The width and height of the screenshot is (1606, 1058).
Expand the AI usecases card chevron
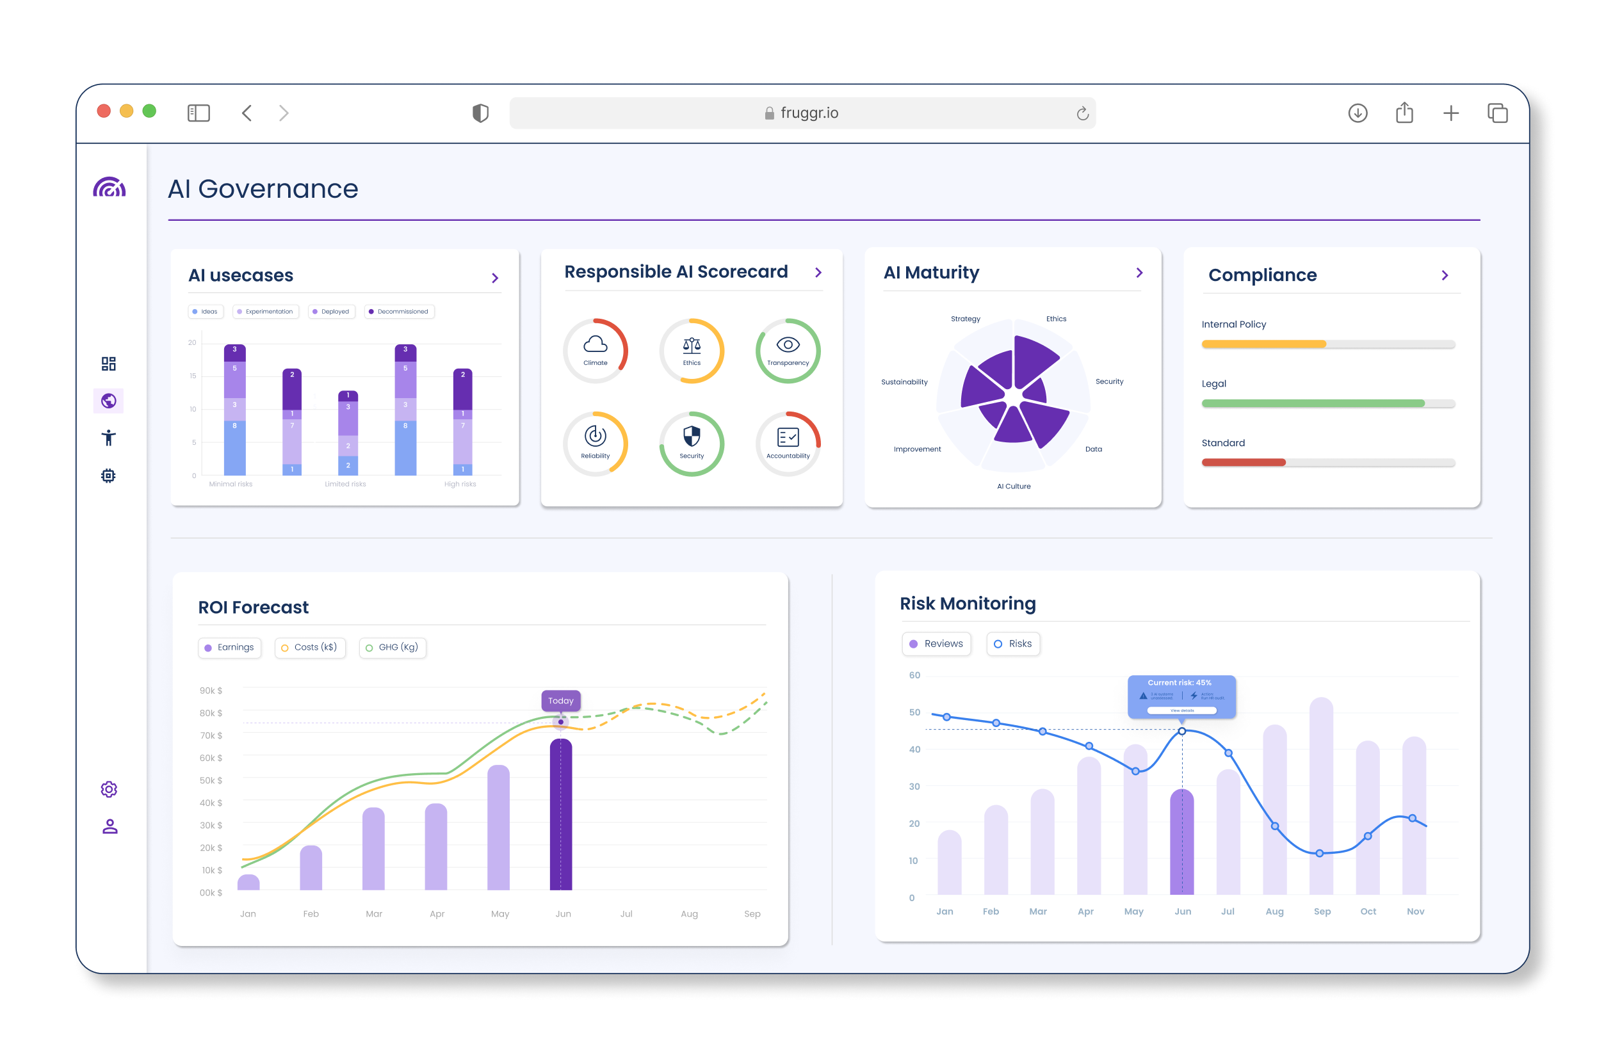[495, 278]
